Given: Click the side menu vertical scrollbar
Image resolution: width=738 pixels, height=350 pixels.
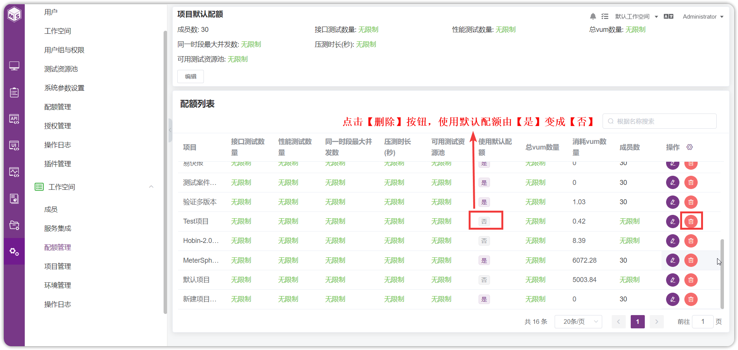Looking at the screenshot, I should [x=165, y=172].
